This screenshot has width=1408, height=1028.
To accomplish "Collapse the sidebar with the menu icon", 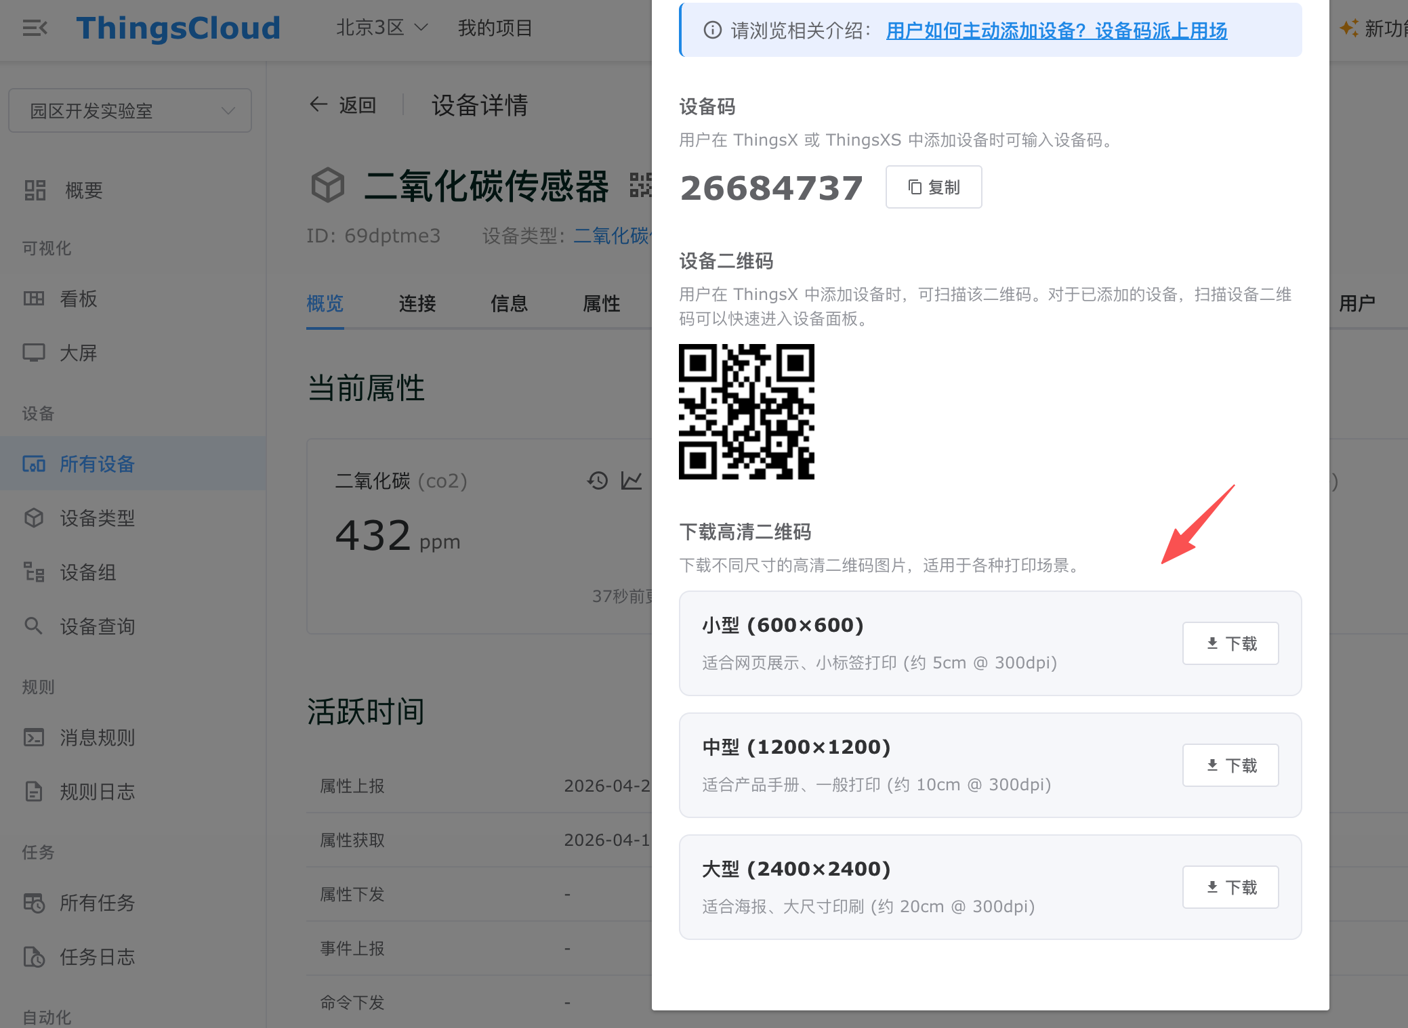I will click(x=35, y=28).
